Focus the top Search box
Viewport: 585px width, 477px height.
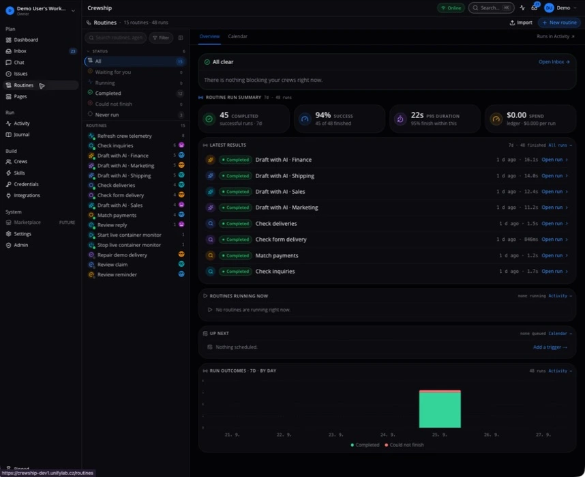click(x=491, y=8)
